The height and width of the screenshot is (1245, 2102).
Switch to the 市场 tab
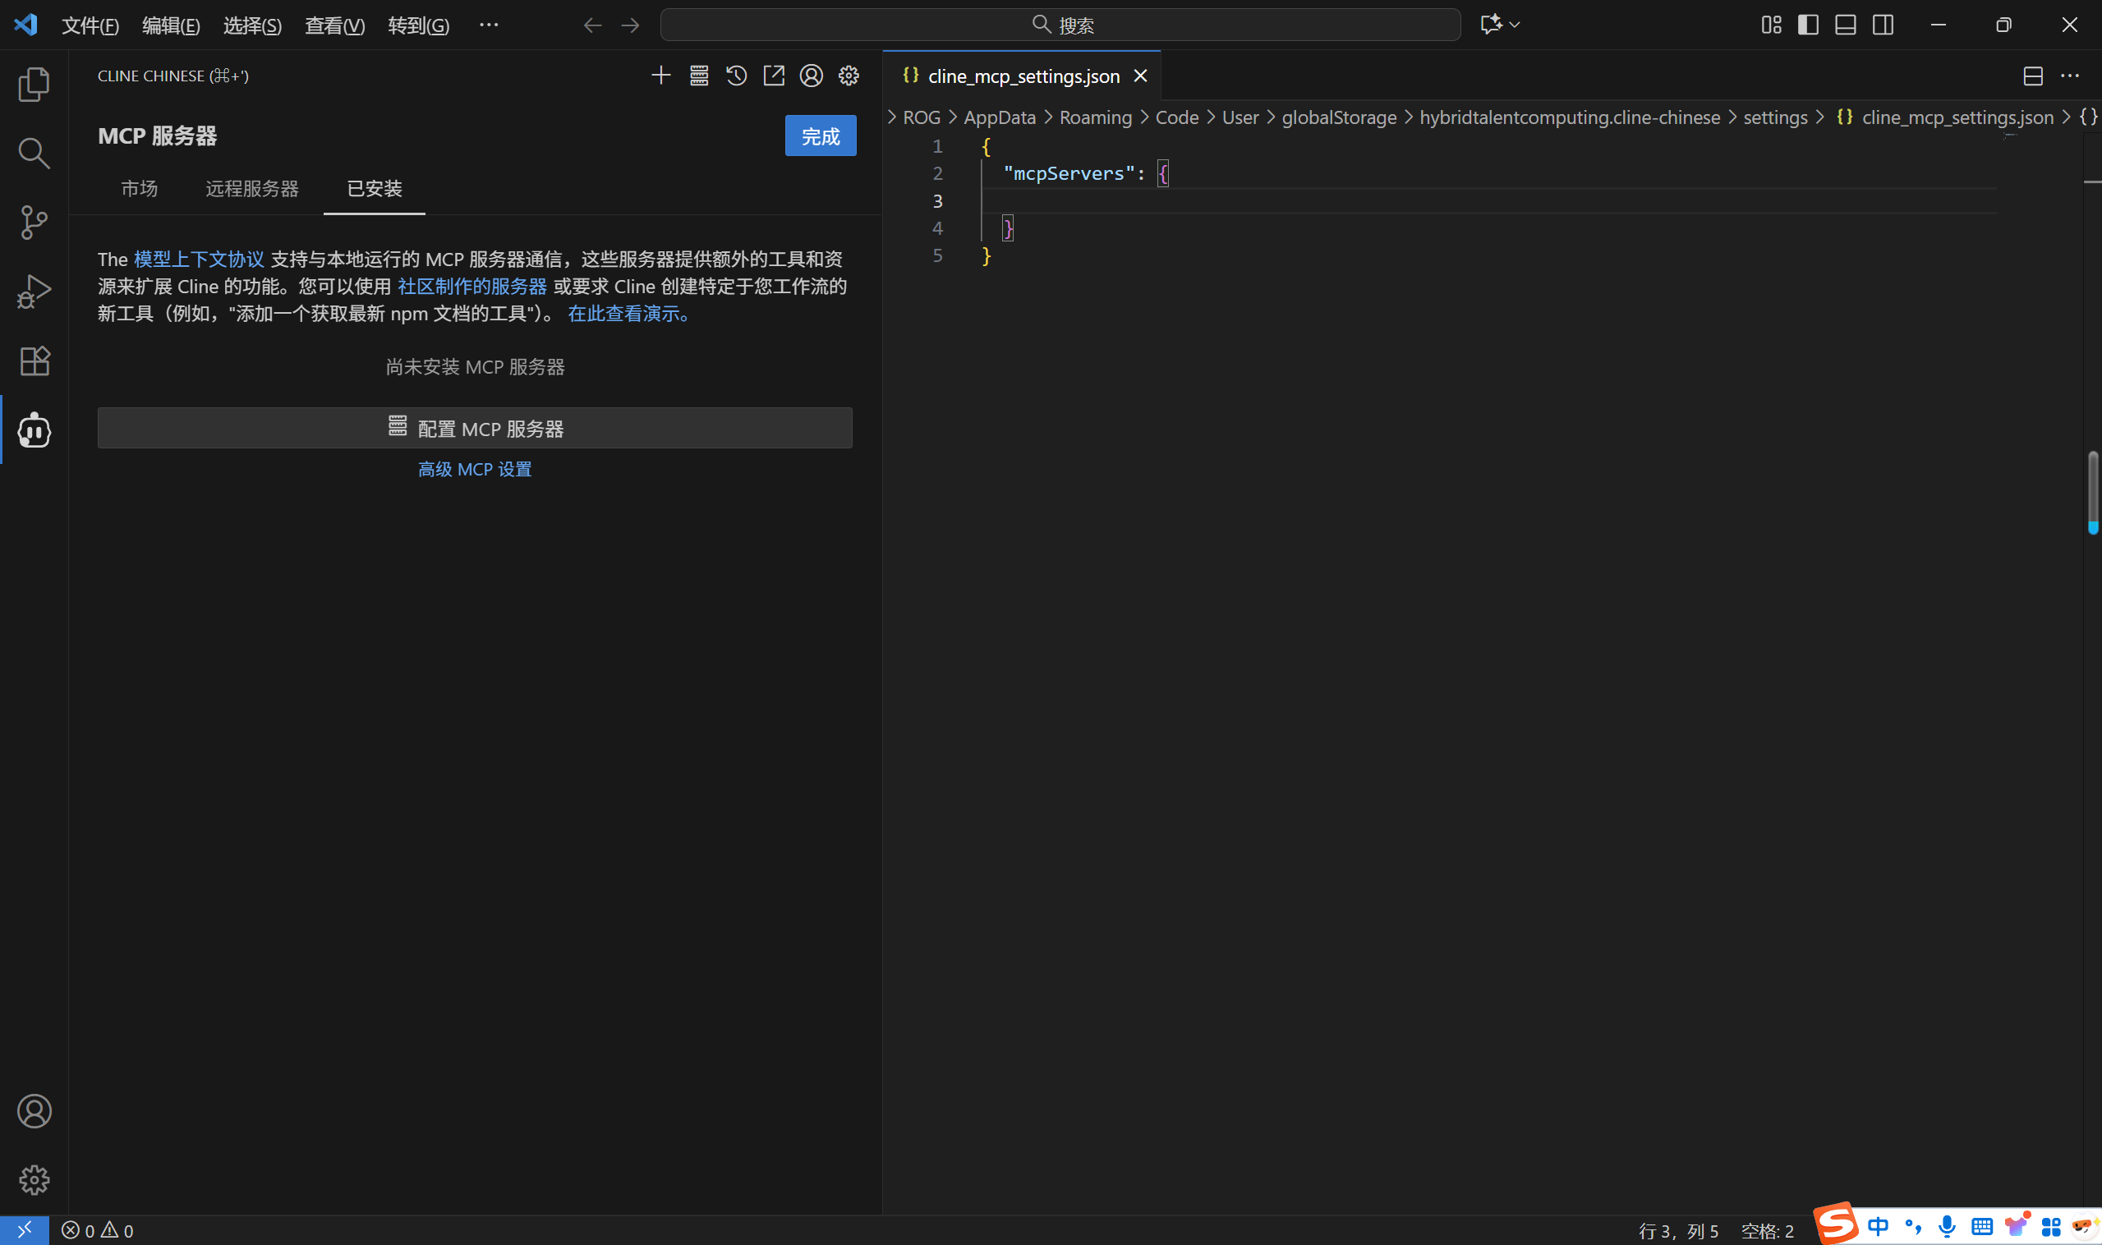click(140, 188)
